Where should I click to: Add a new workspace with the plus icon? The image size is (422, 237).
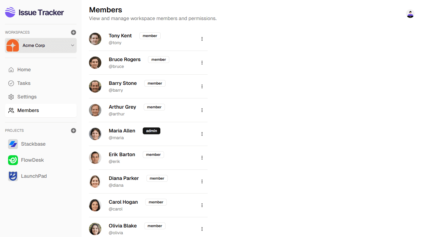73,32
